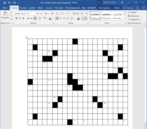Select the Обычный style

(96, 16)
